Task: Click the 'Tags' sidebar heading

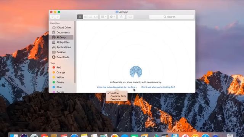Action: (53, 63)
